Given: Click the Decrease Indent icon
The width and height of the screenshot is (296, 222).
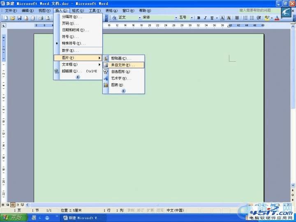Looking at the screenshot, I should [259, 18].
